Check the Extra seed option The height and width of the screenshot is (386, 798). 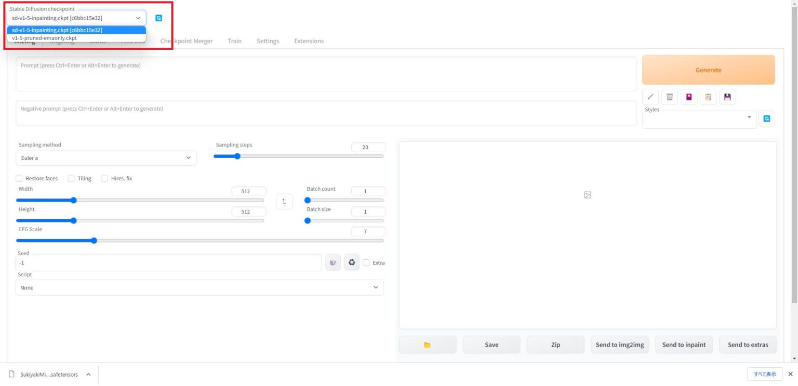366,262
